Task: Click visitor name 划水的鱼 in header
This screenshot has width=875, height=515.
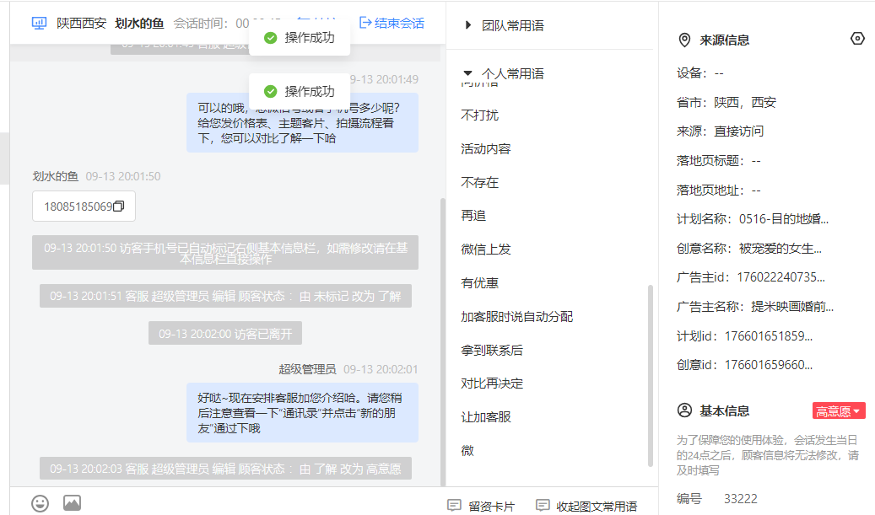Action: (x=139, y=24)
